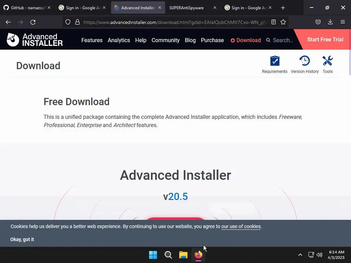Show hidden system tray icons
The height and width of the screenshot is (263, 351).
pyautogui.click(x=300, y=255)
